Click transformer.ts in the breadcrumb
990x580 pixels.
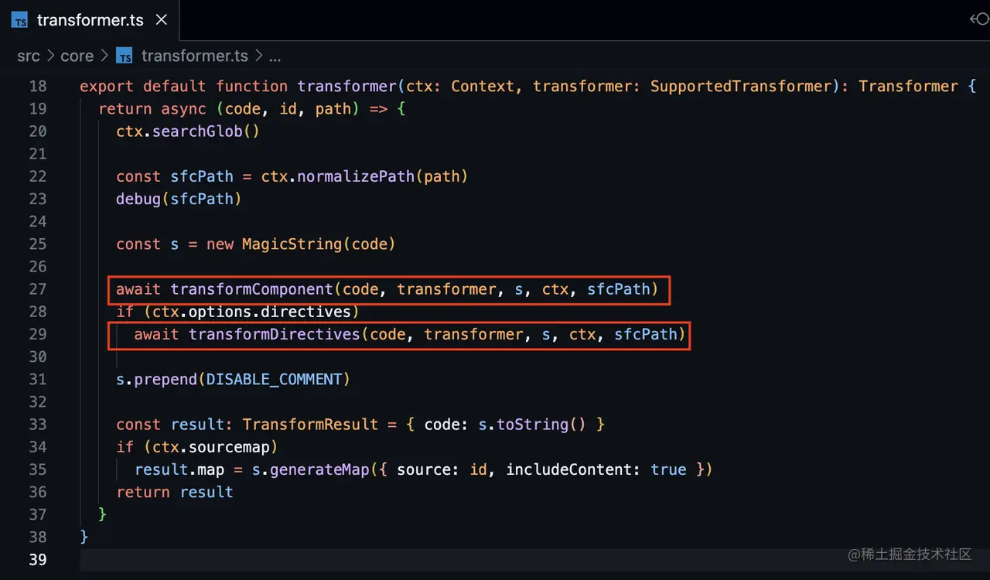[x=195, y=56]
